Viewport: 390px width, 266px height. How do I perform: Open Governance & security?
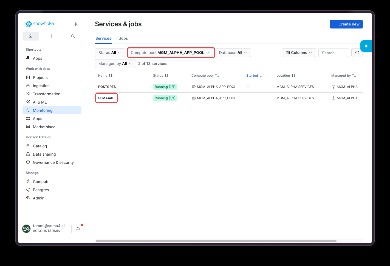pyautogui.click(x=52, y=162)
